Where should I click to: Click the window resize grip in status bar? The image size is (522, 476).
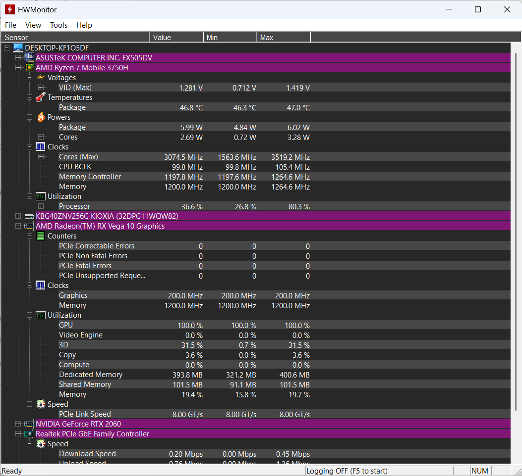[x=518, y=472]
